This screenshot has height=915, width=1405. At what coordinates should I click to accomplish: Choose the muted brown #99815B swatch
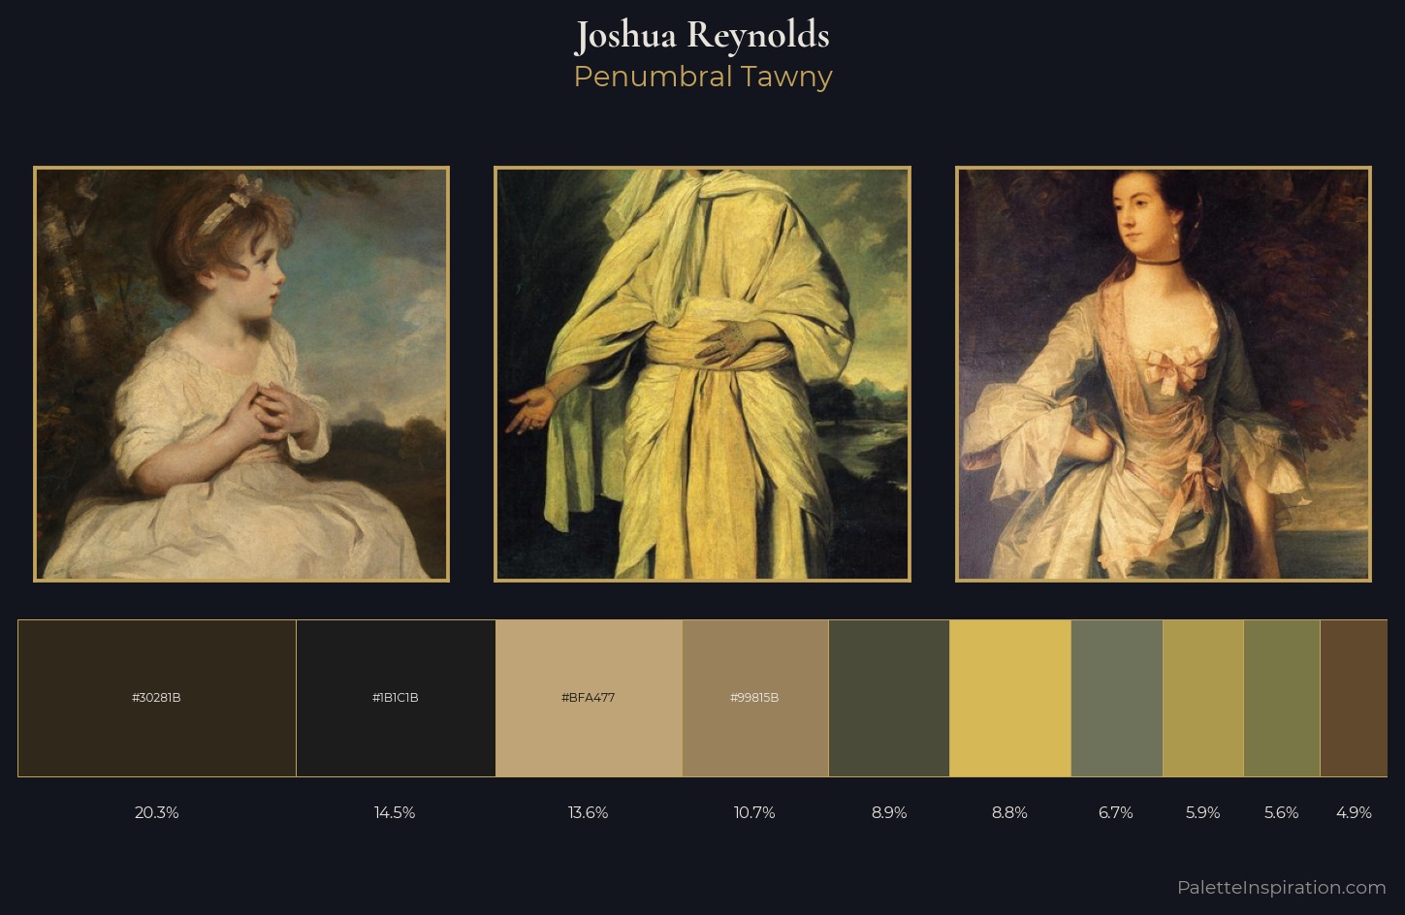(x=755, y=698)
